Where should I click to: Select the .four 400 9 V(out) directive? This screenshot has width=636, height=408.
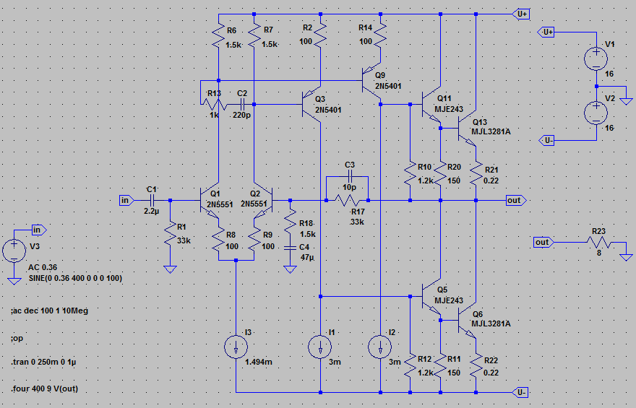(45, 389)
